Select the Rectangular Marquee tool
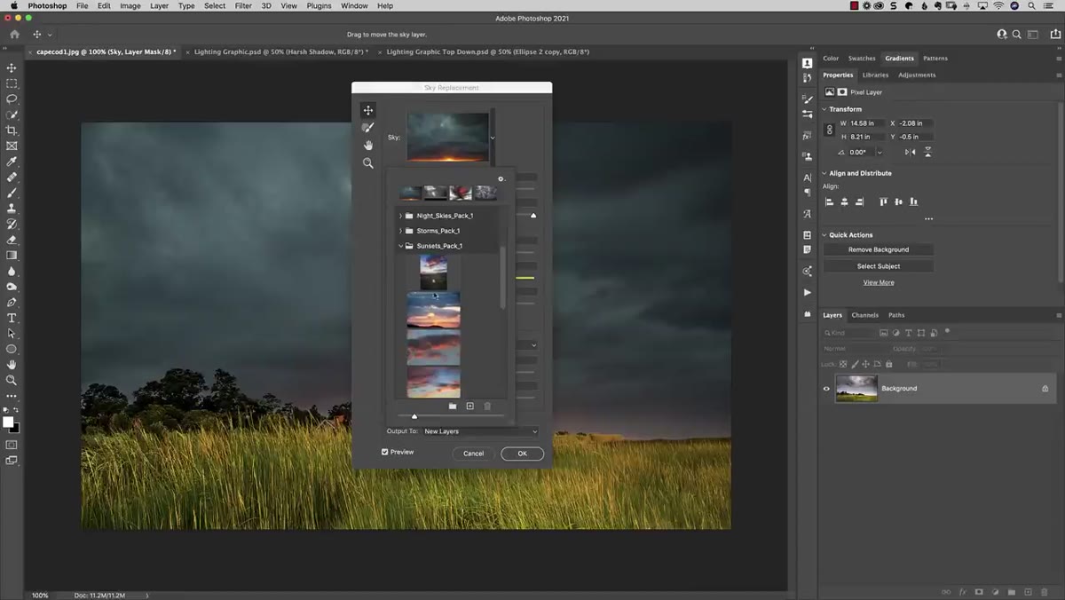 click(12, 83)
